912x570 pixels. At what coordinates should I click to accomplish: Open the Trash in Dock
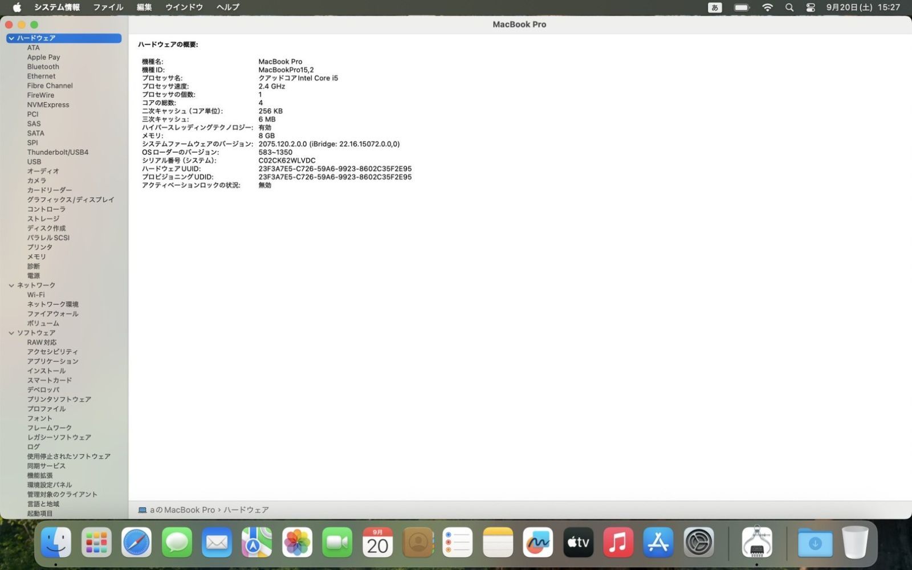pos(854,542)
